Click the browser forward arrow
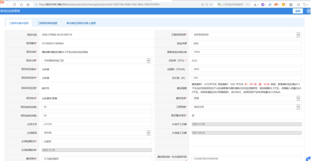This screenshot has height=161, width=311. tap(7, 4)
